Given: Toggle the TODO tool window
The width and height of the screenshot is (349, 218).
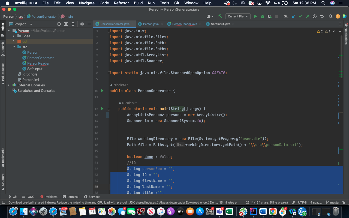Looking at the screenshot, I should coord(28,197).
